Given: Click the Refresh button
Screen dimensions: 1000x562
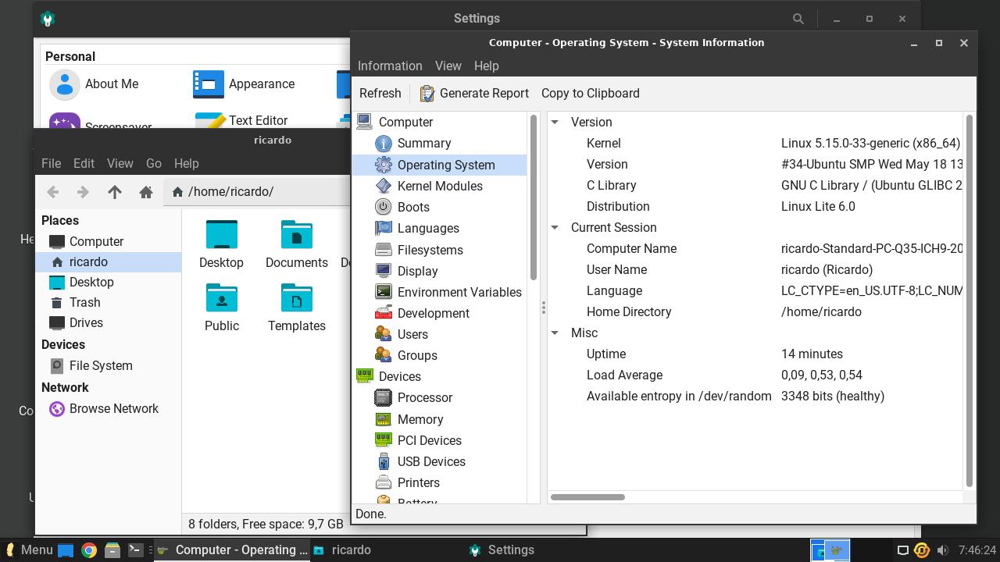Looking at the screenshot, I should point(380,94).
